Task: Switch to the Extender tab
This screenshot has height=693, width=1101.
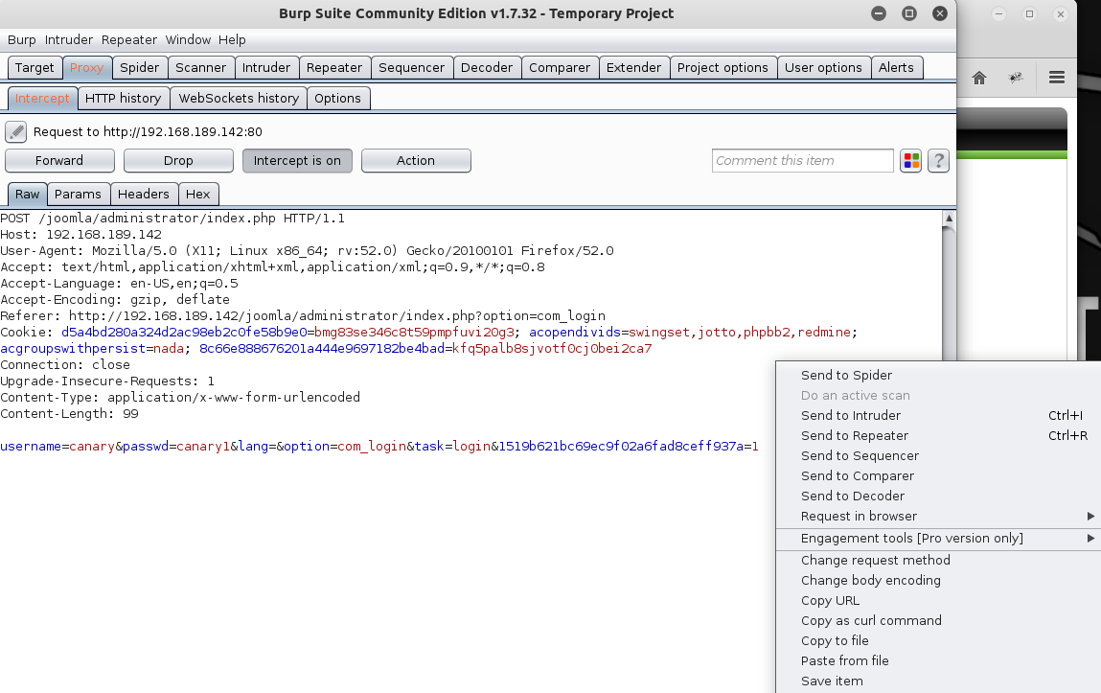Action: tap(634, 67)
